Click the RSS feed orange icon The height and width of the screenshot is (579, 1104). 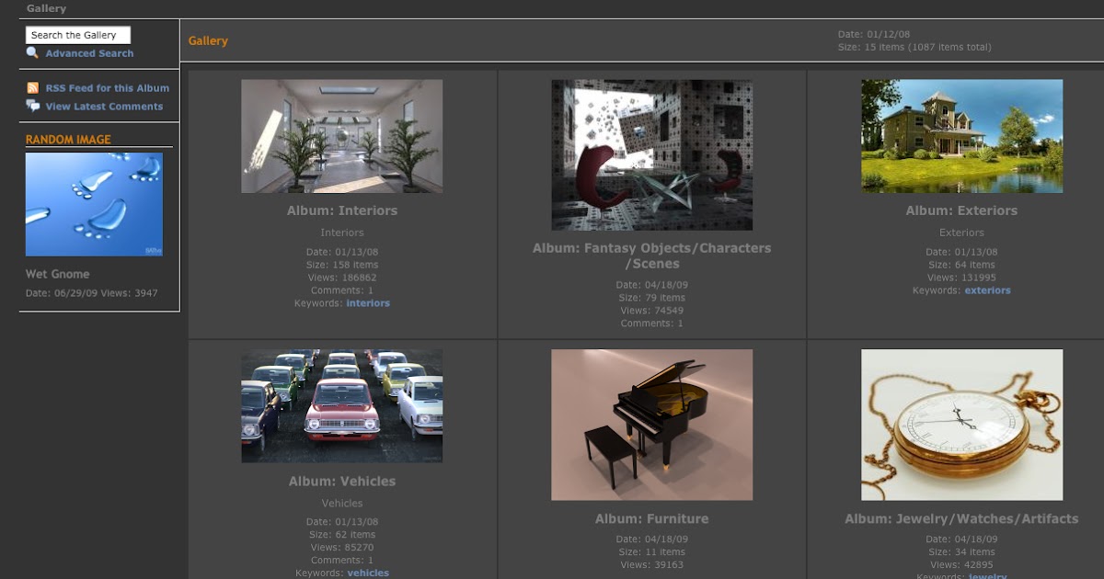tap(32, 88)
